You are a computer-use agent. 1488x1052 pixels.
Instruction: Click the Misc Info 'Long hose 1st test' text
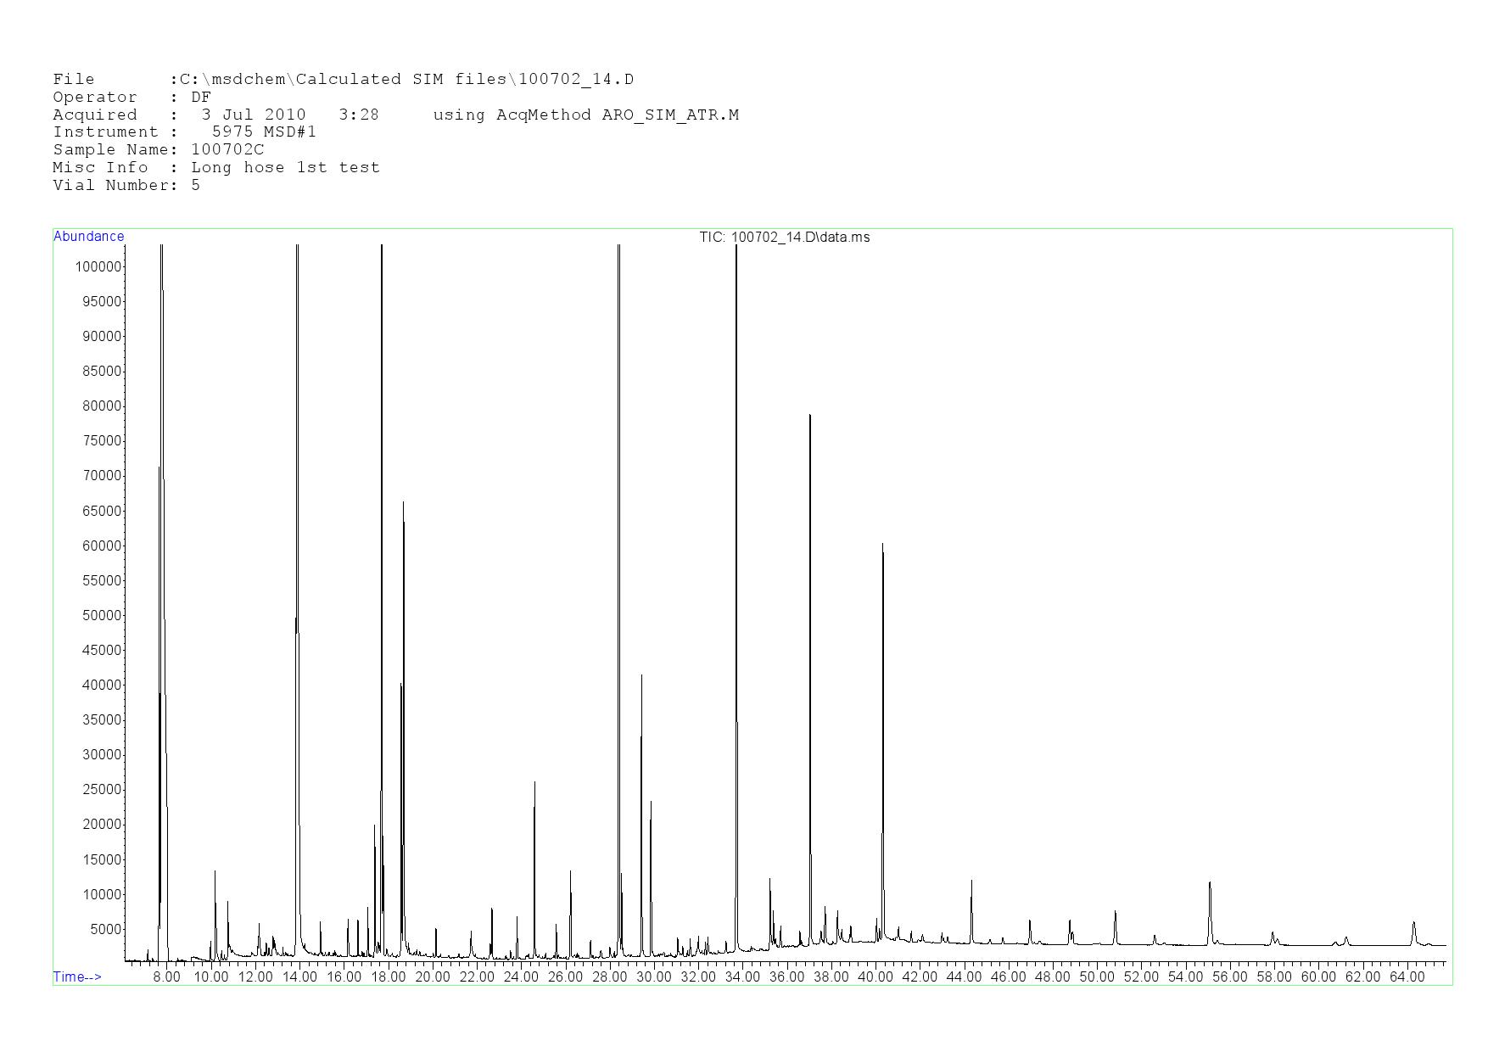coord(285,167)
